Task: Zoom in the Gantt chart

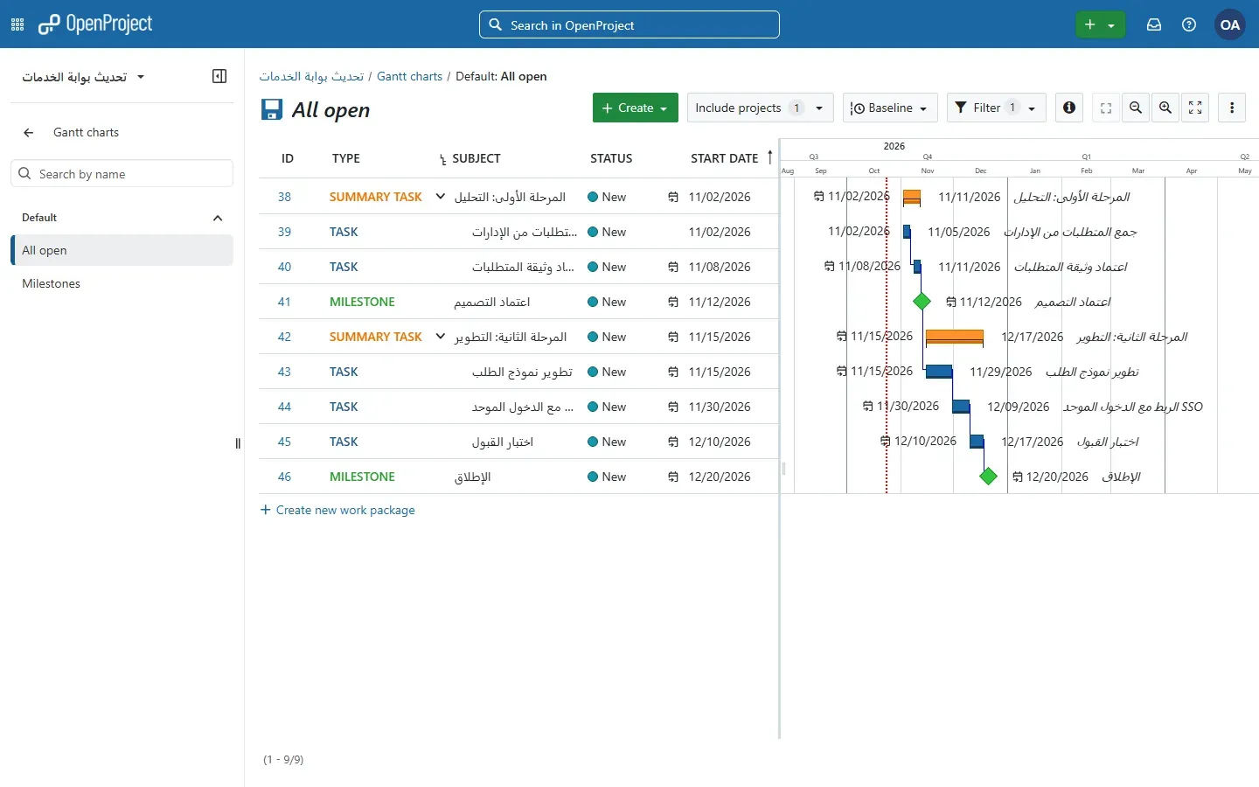Action: (1165, 108)
